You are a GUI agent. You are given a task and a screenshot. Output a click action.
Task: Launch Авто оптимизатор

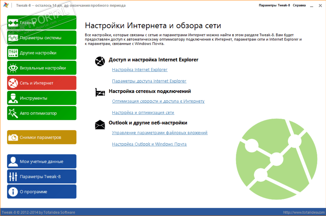tap(42, 113)
